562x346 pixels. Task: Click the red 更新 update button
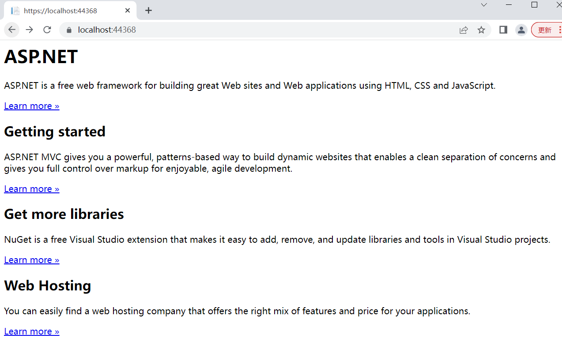coord(547,30)
